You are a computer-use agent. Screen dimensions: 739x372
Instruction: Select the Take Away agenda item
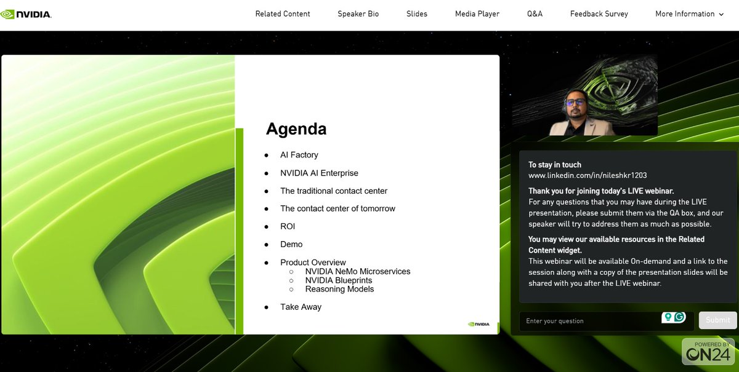pyautogui.click(x=301, y=307)
